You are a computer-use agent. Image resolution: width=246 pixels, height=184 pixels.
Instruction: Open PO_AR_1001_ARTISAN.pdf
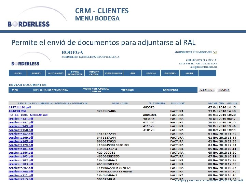[28, 115]
